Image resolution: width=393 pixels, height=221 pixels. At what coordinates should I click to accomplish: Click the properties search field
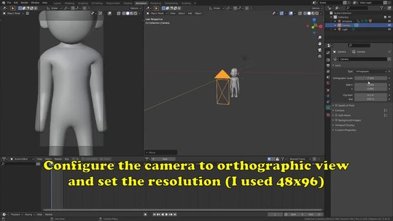pyautogui.click(x=359, y=45)
